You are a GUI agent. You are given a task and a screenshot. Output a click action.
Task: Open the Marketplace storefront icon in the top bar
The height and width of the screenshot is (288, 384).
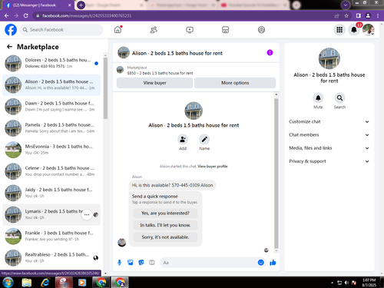click(225, 30)
